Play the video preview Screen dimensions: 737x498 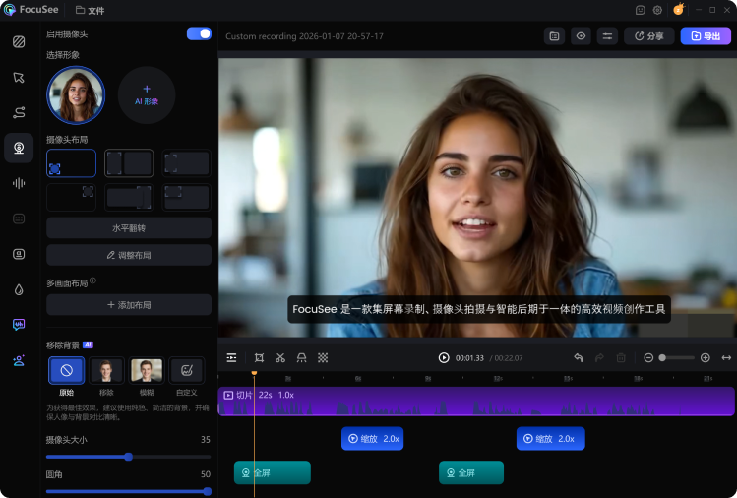[x=444, y=358]
